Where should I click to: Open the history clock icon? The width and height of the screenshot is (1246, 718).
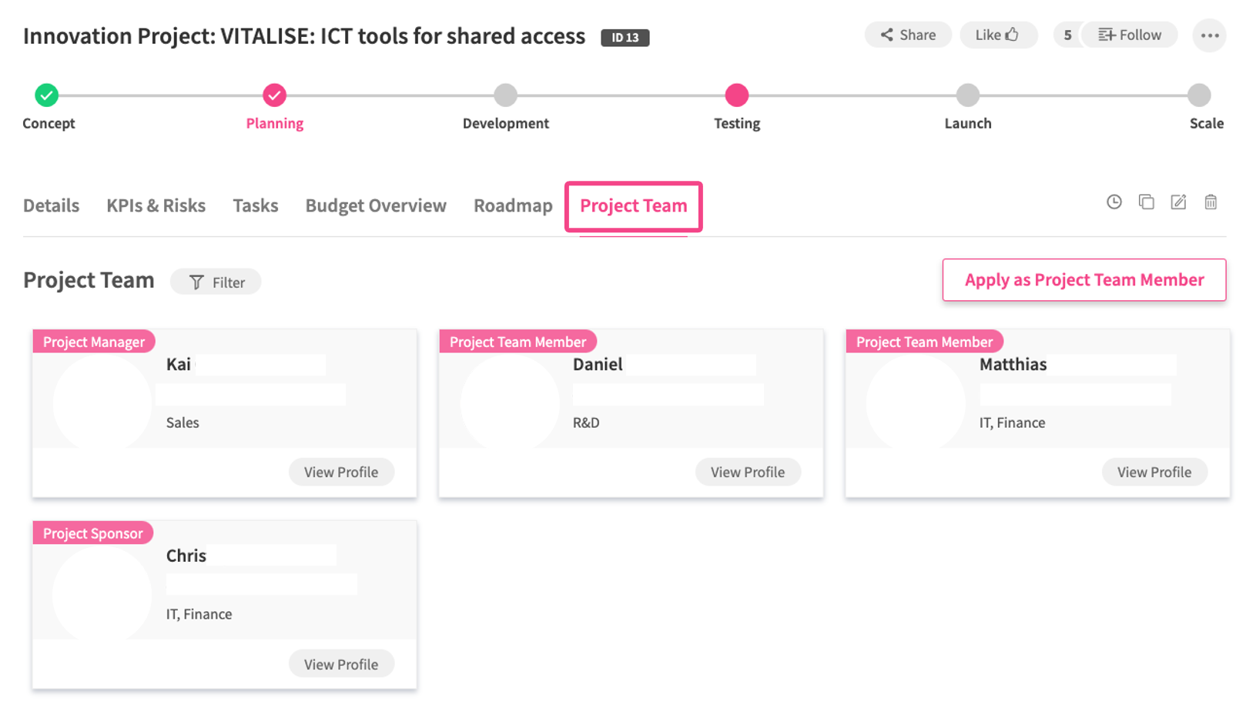pyautogui.click(x=1114, y=202)
